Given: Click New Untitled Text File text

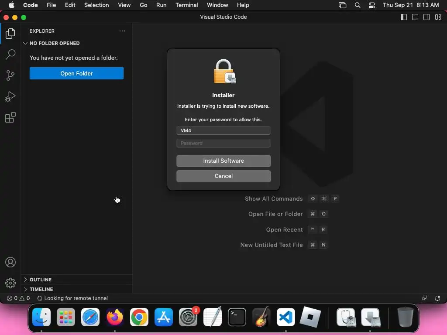Looking at the screenshot, I should [272, 245].
